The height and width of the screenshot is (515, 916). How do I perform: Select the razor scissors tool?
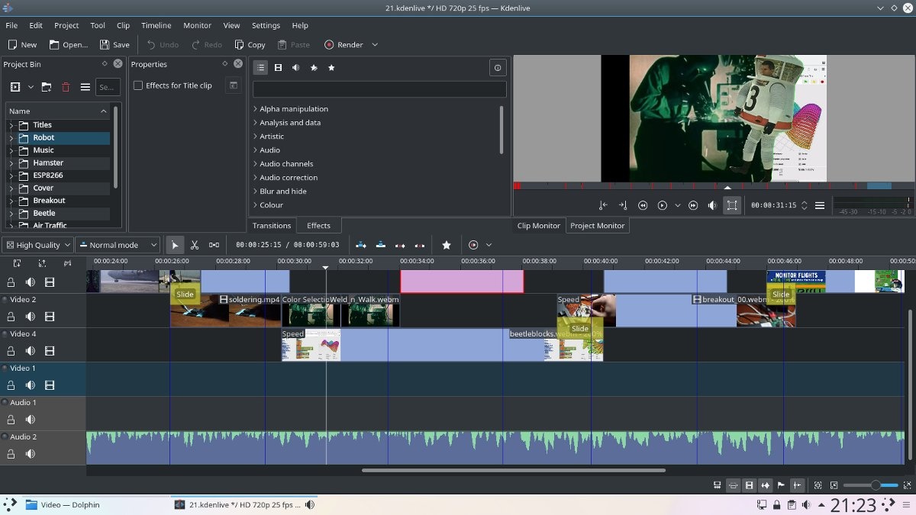coord(195,245)
